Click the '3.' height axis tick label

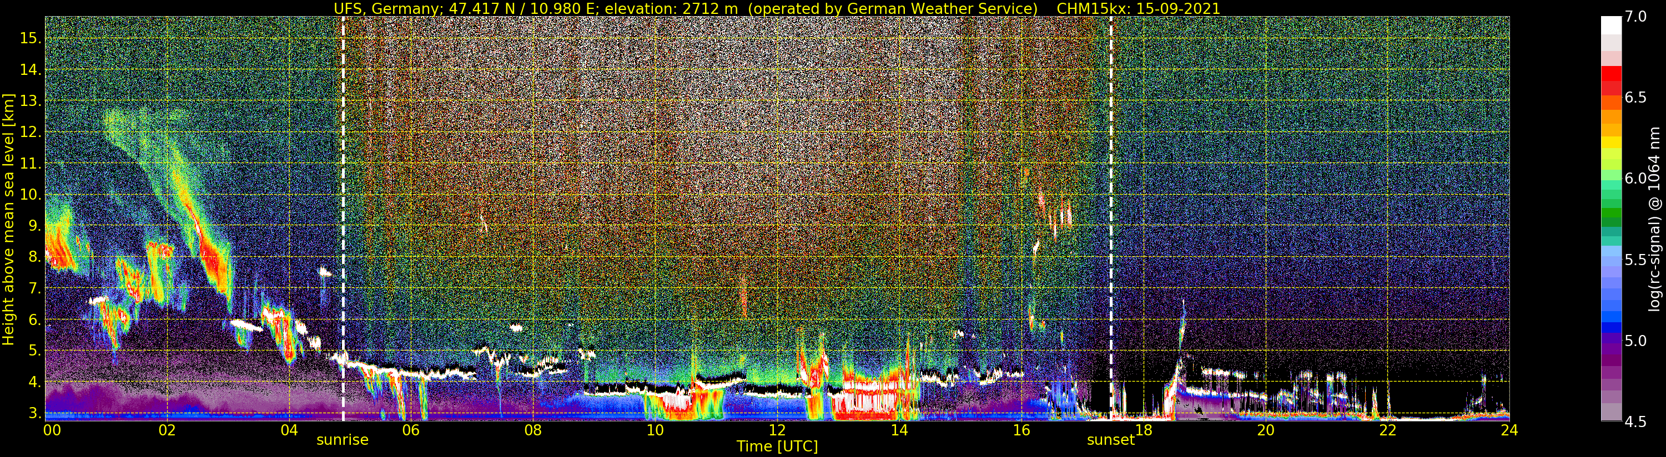click(x=34, y=413)
